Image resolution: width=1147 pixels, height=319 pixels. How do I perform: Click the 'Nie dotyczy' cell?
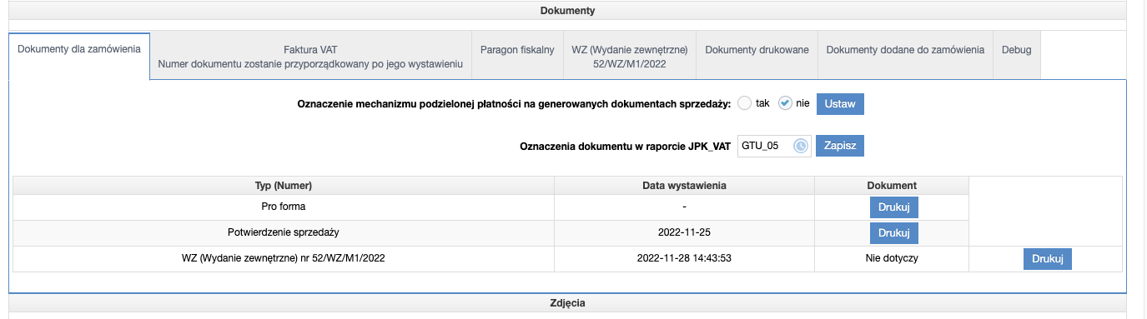pos(892,259)
